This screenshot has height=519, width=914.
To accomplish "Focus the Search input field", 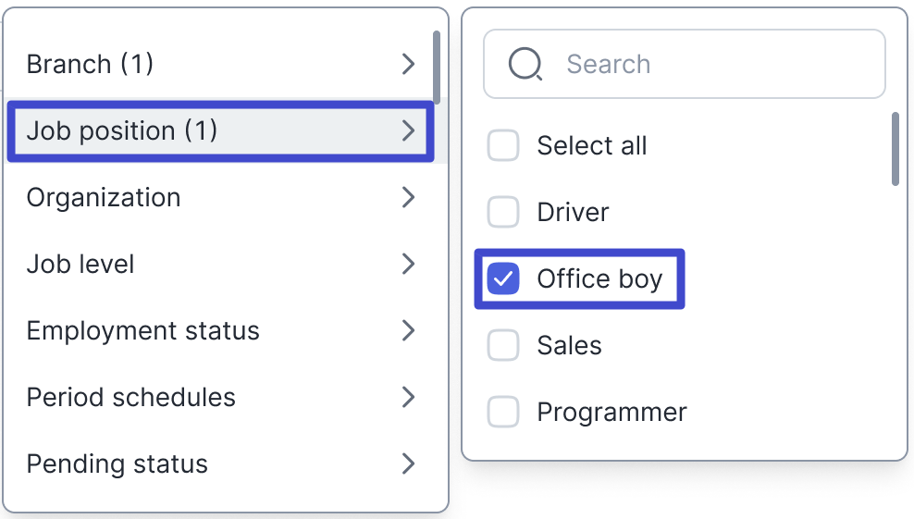I will coord(685,64).
